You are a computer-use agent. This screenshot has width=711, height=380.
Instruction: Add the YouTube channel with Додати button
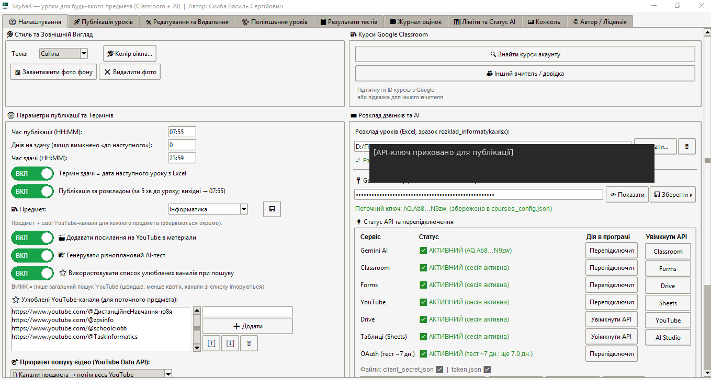coord(247,326)
